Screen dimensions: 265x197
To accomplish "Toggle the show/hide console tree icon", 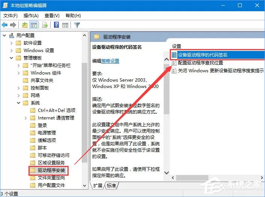I will click(33, 25).
